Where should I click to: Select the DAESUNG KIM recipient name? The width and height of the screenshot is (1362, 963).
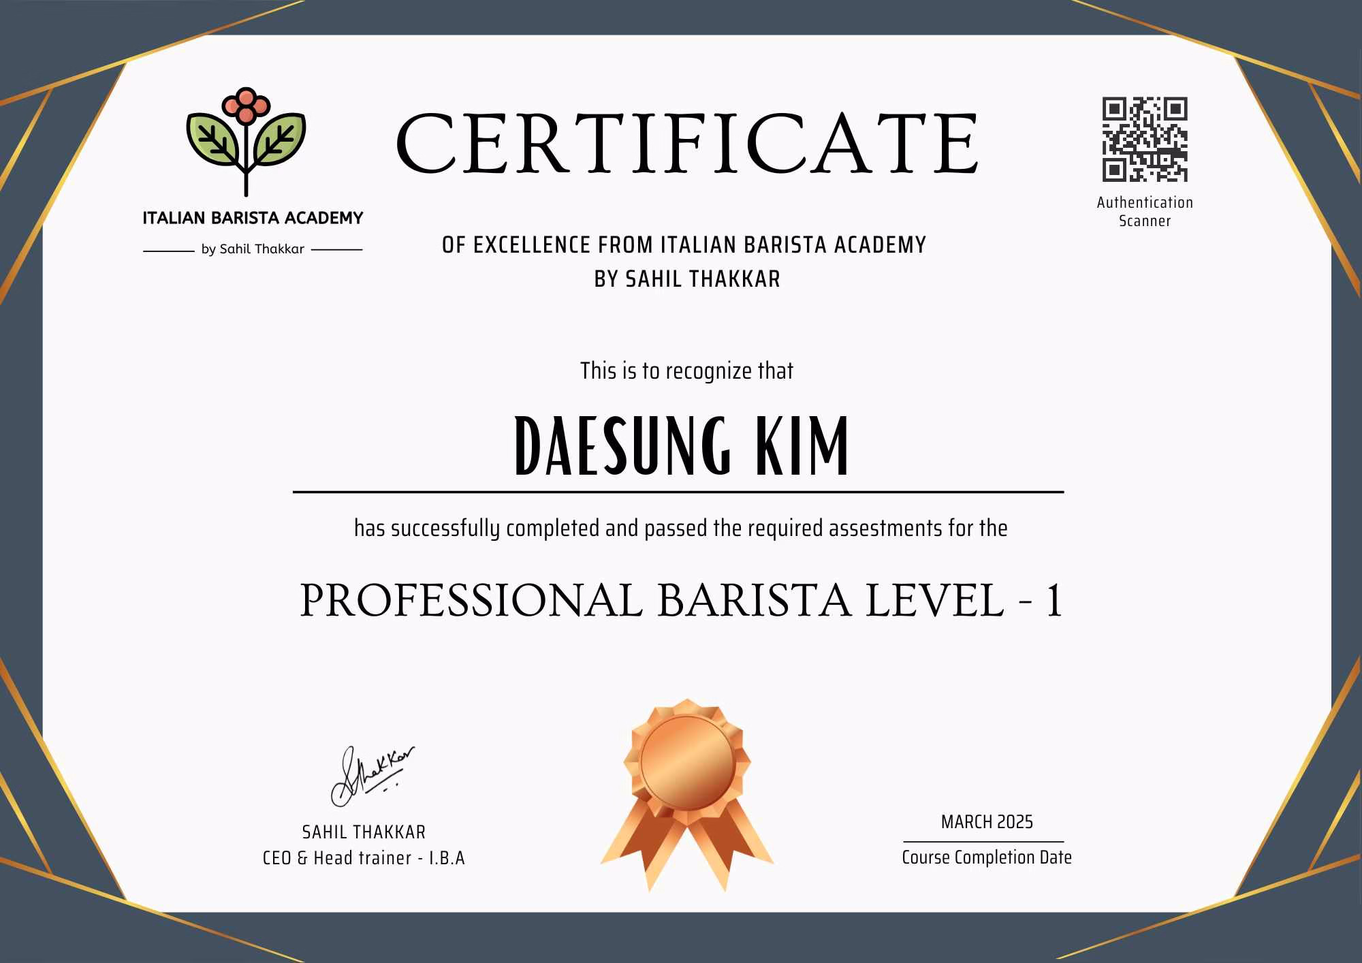click(x=681, y=446)
